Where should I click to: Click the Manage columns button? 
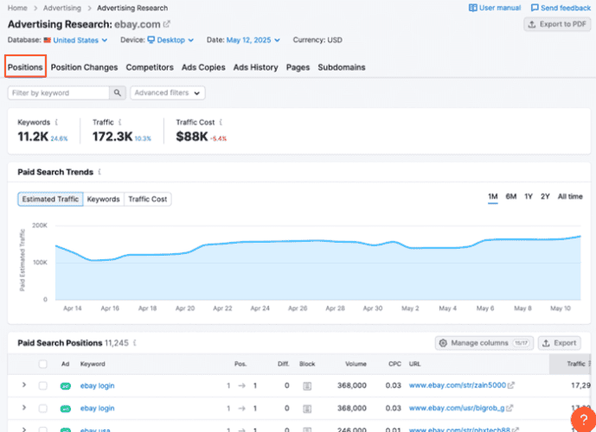click(484, 343)
